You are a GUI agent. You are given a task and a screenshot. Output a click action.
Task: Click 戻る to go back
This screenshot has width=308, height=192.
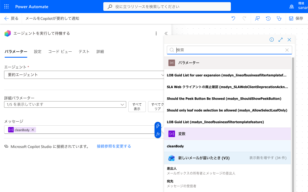coord(14,18)
